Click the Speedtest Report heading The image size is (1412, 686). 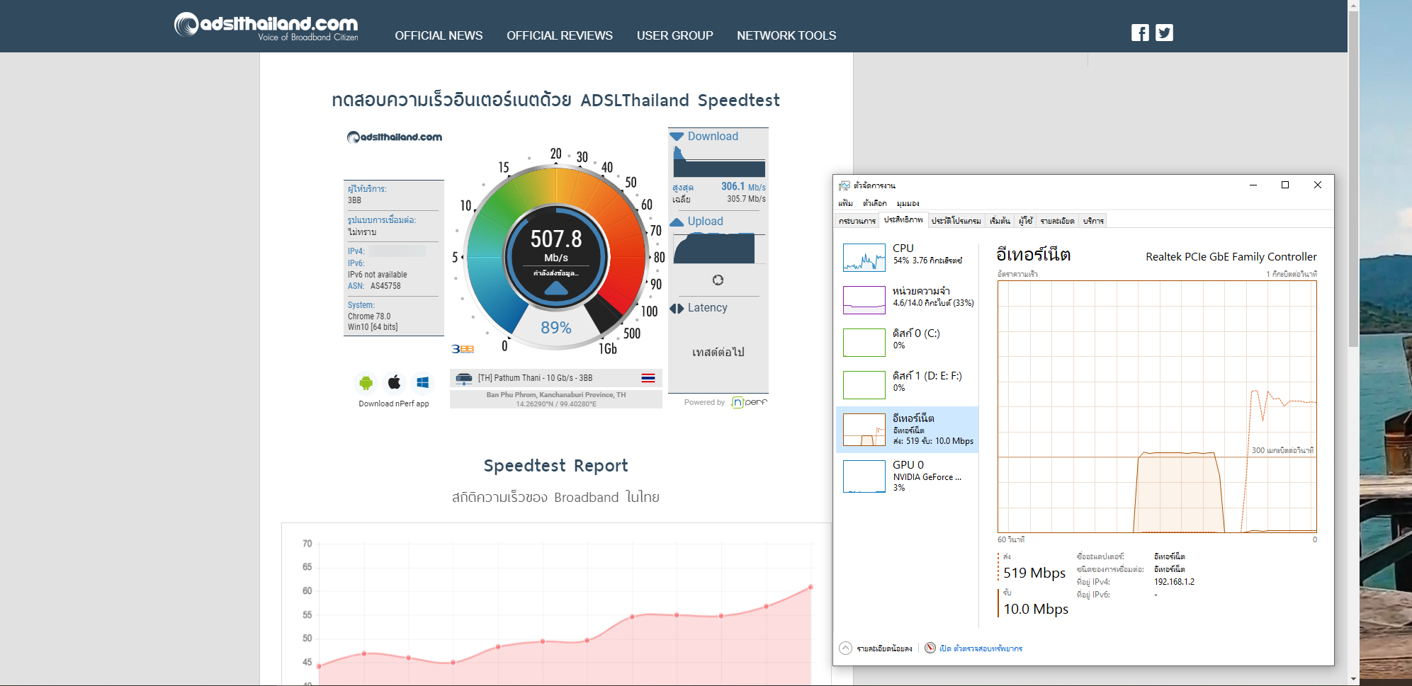tap(555, 466)
